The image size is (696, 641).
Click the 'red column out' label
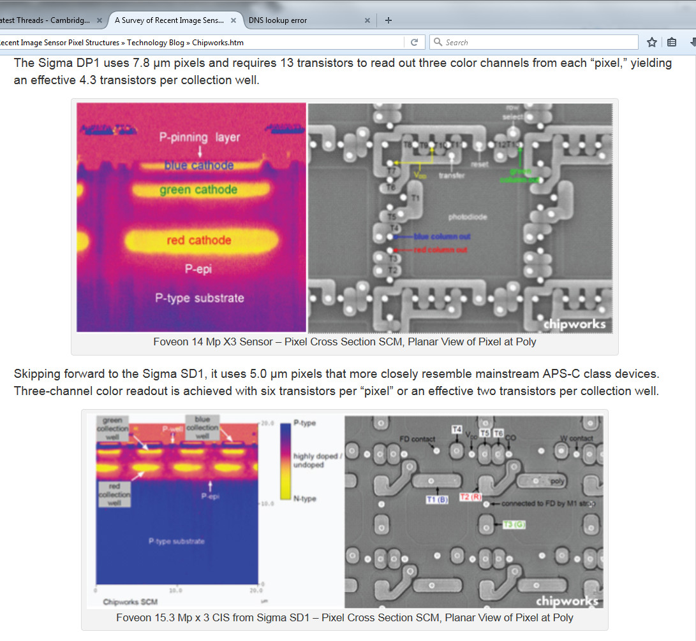point(440,250)
